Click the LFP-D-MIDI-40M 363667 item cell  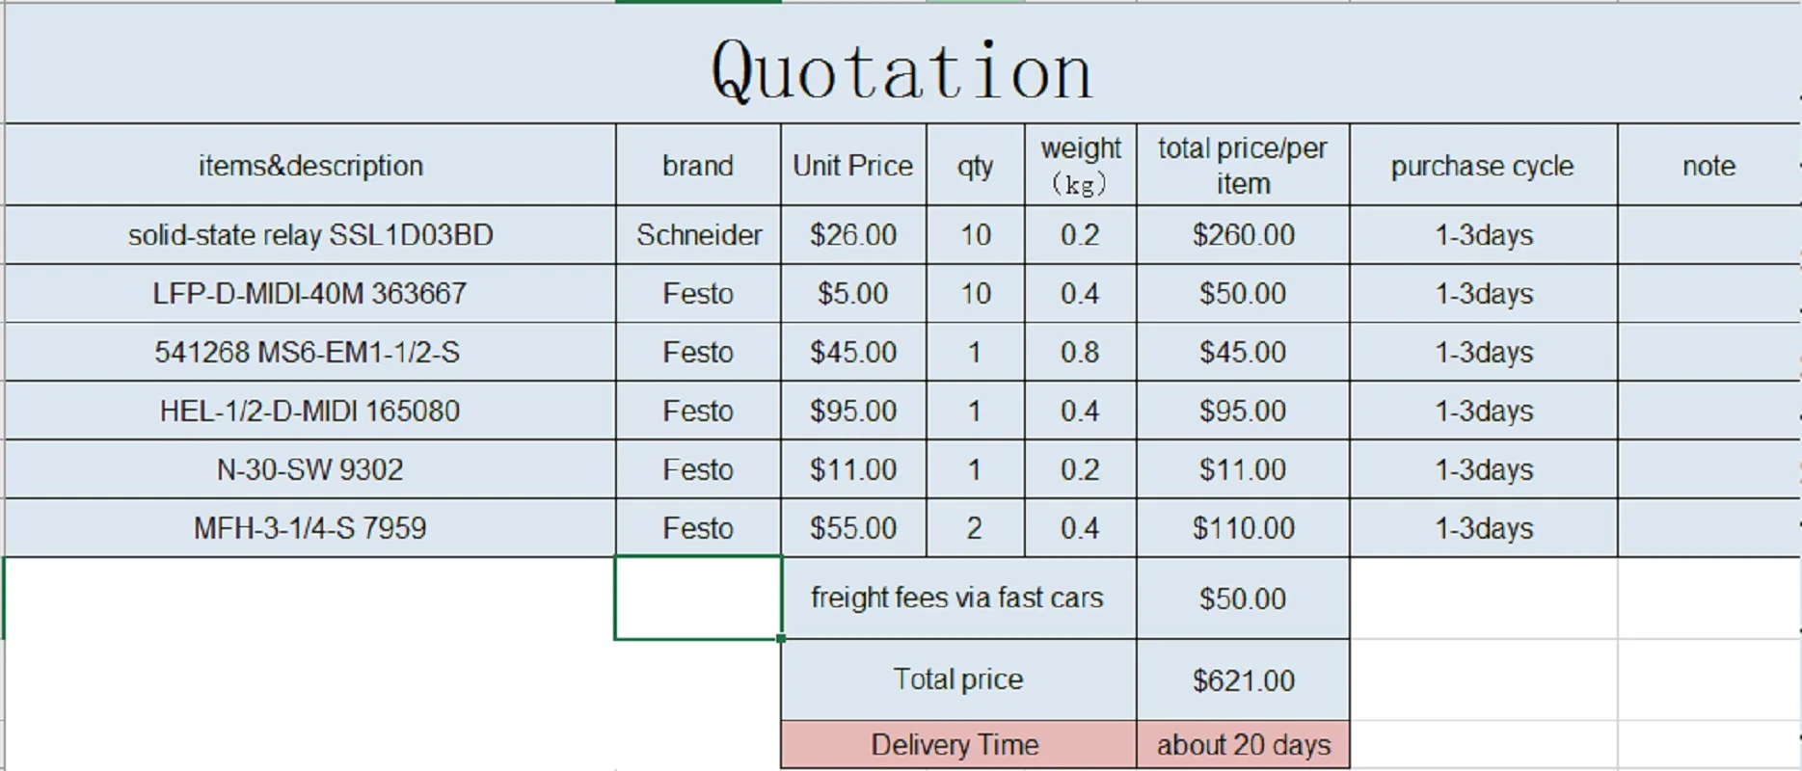click(310, 294)
